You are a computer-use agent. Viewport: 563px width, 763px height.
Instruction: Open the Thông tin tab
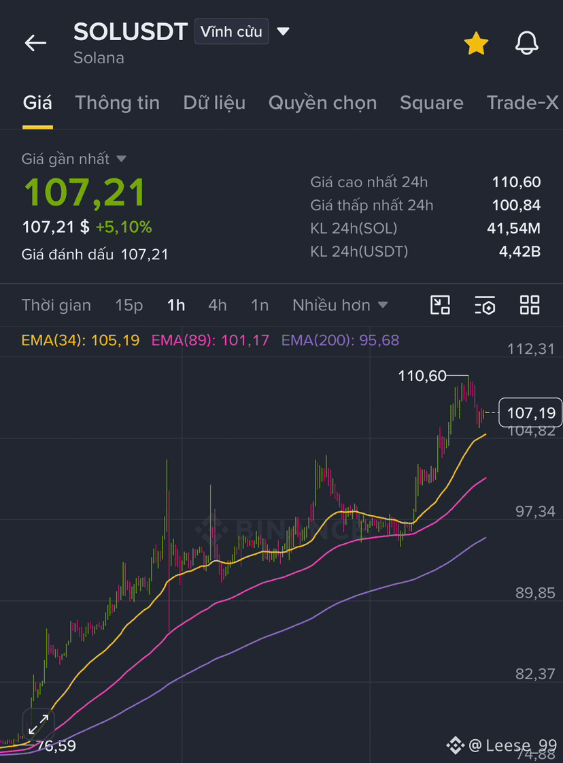(x=117, y=103)
